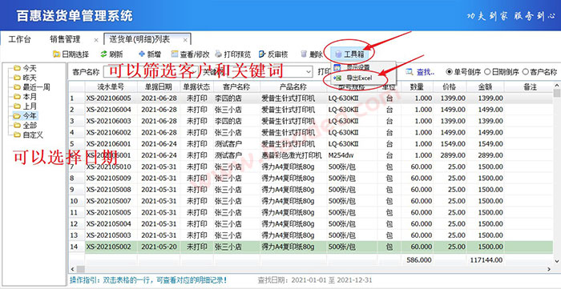
Task: Select row with order XS-202106003
Action: (x=311, y=121)
